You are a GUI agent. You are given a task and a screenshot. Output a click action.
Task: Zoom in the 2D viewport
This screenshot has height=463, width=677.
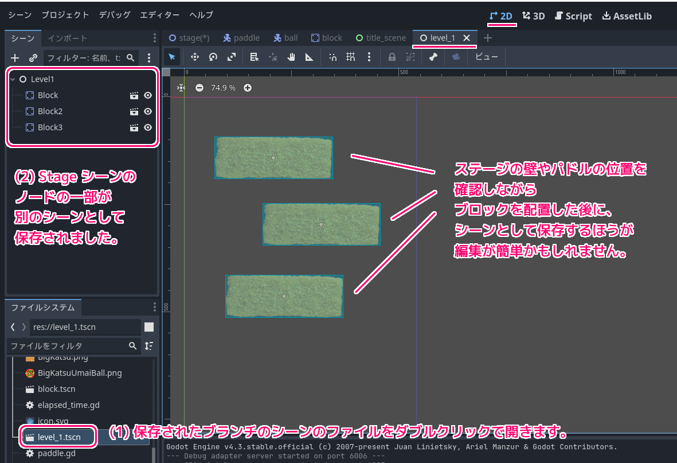248,88
